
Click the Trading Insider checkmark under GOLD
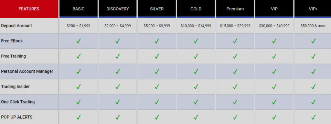196,87
